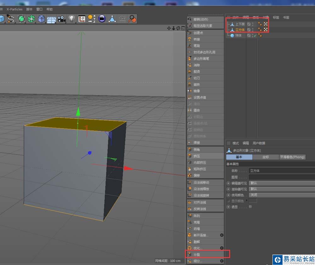Click the 显示颜色 color swatch

(253, 201)
